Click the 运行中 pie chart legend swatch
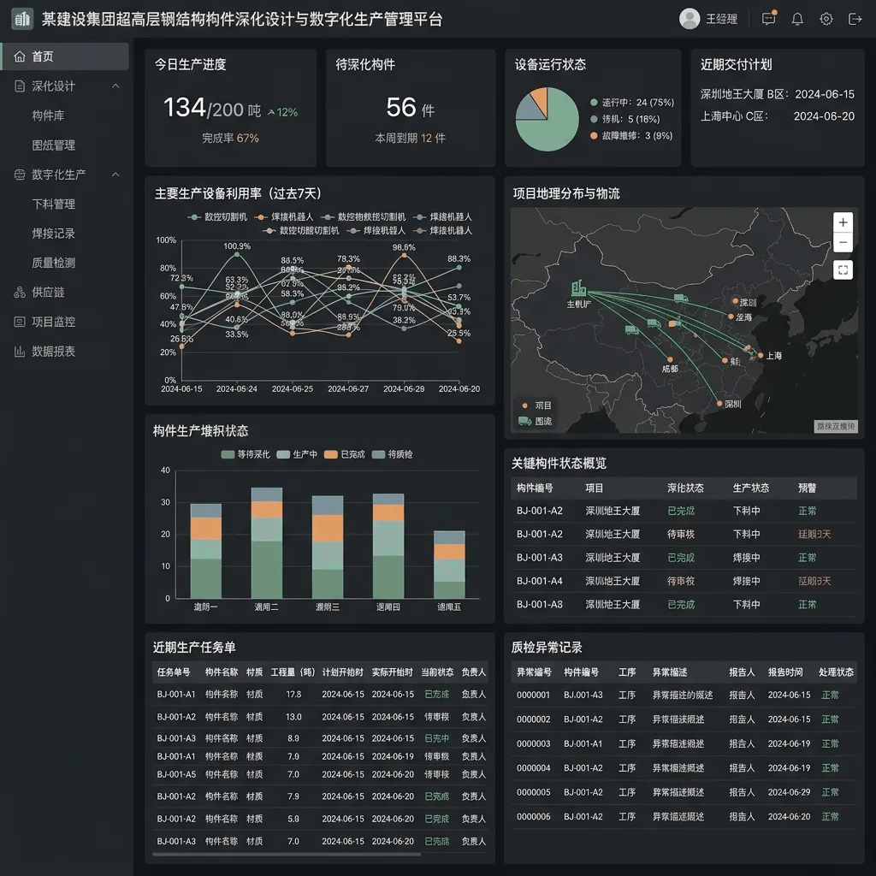 [x=594, y=103]
